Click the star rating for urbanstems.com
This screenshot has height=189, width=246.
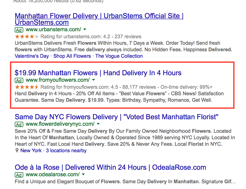[x=27, y=36]
